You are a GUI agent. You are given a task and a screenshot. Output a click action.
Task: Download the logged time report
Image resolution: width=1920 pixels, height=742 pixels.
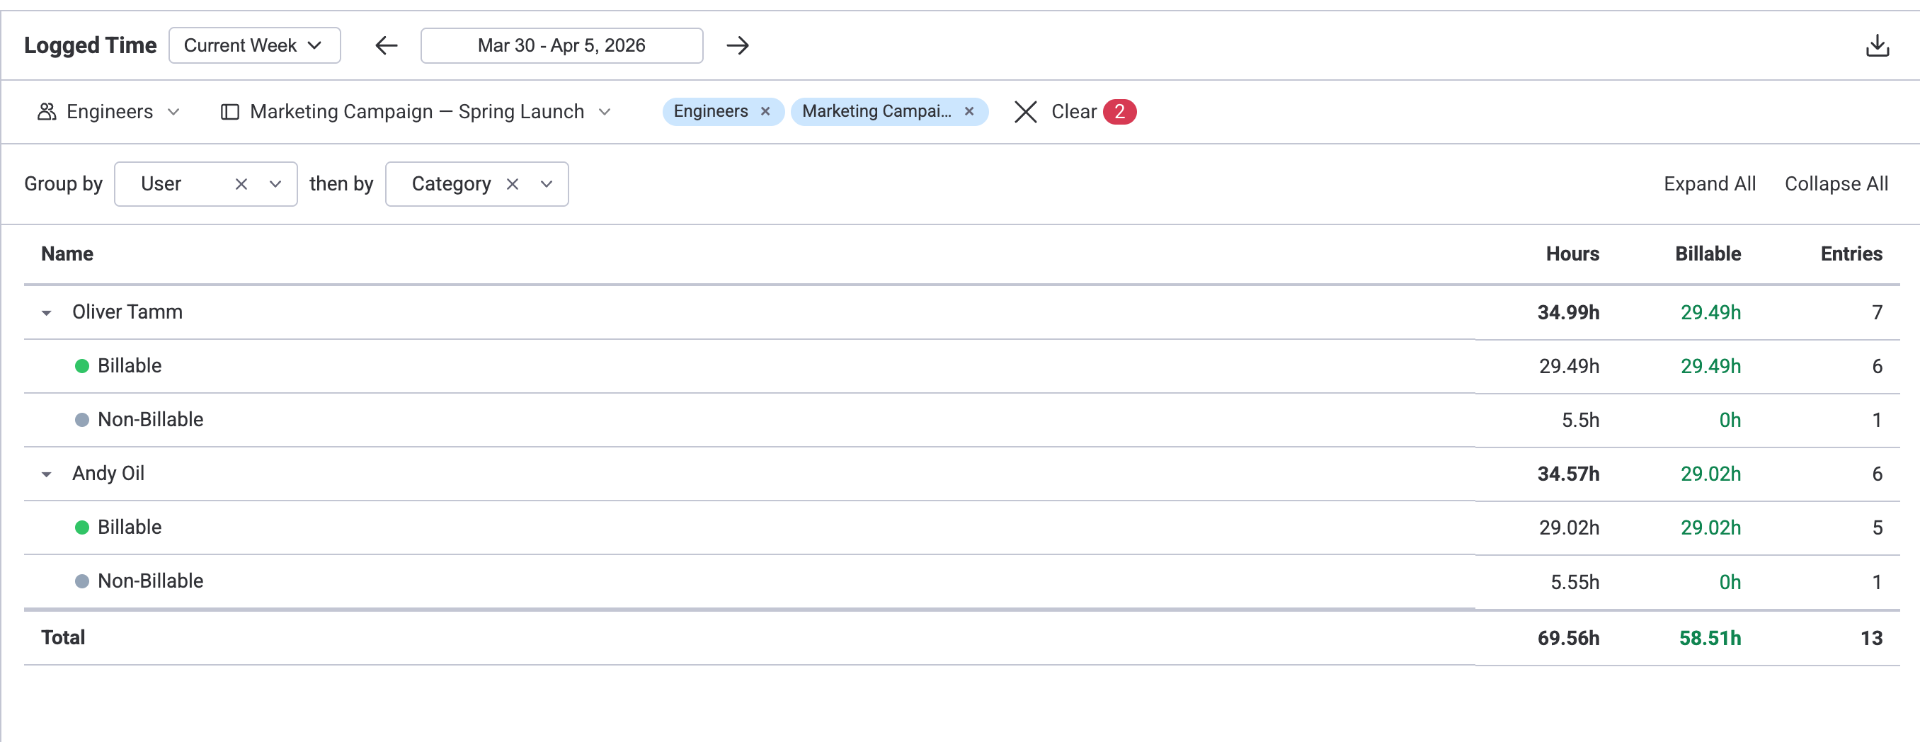1877,45
